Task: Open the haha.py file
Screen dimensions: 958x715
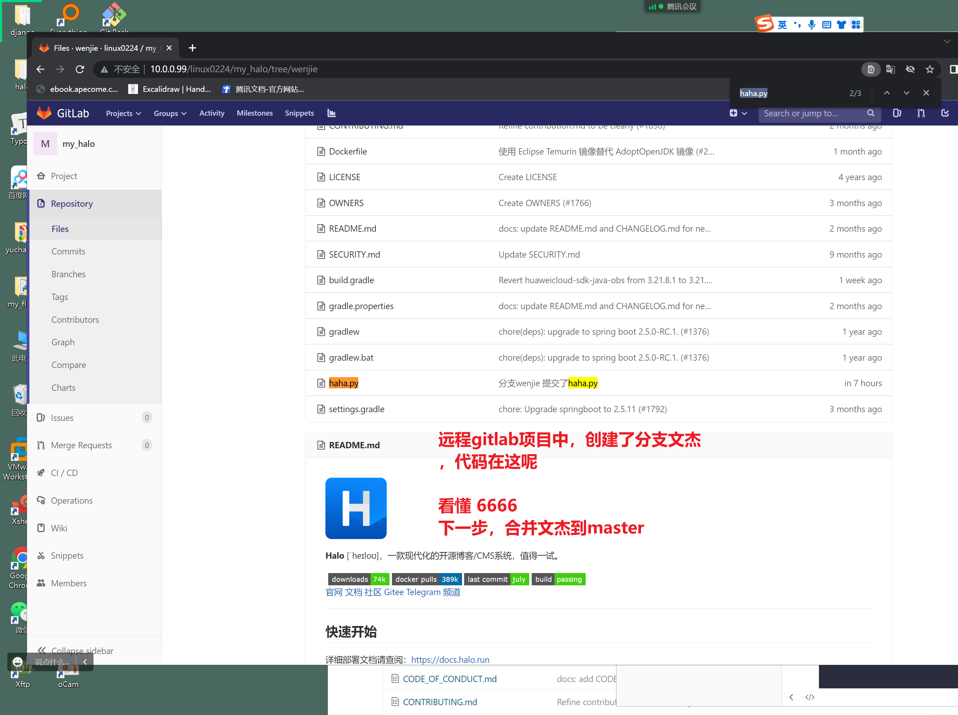Action: pyautogui.click(x=343, y=383)
